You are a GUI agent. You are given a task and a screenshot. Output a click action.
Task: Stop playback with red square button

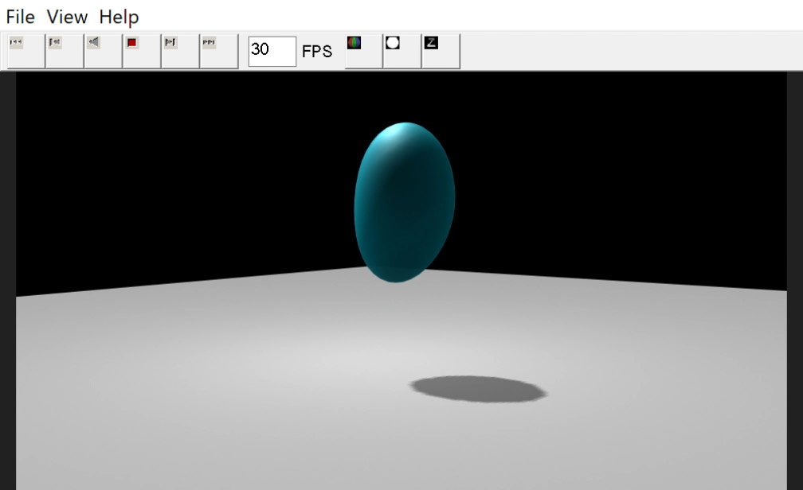(141, 51)
